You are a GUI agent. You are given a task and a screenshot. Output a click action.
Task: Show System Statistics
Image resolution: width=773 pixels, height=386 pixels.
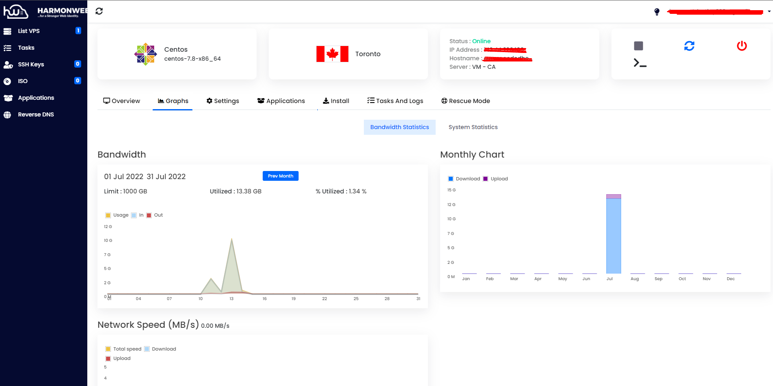point(473,127)
